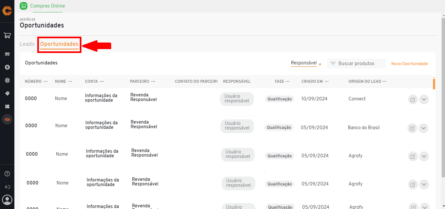The image size is (445, 209).
Task: Select the orange eye sidebar icon
Action: click(7, 119)
